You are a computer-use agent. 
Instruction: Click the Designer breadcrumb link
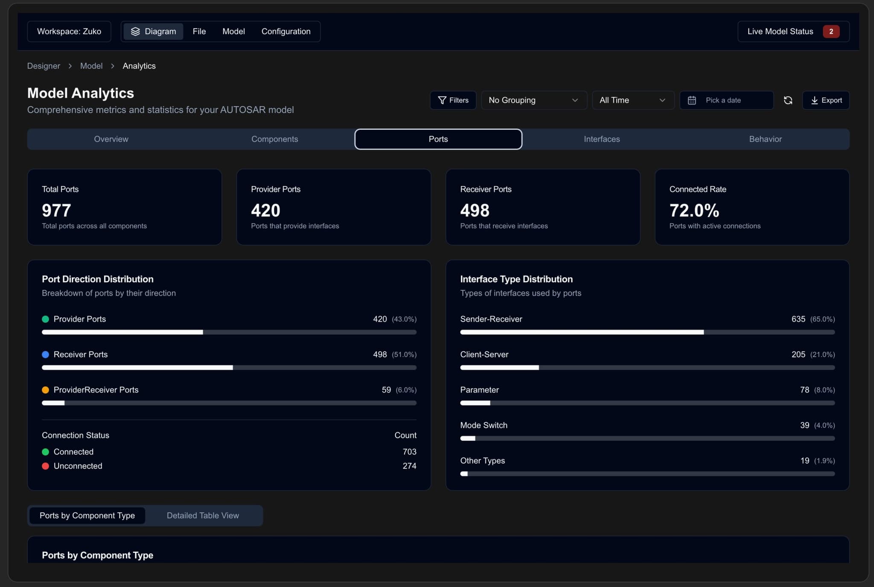click(44, 66)
